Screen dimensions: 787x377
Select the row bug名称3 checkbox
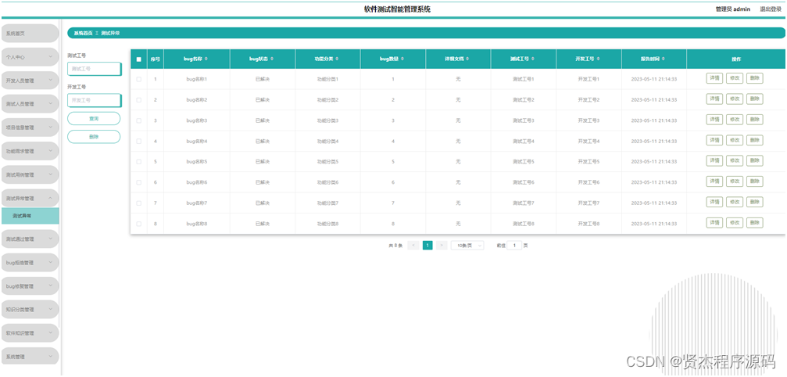click(139, 120)
